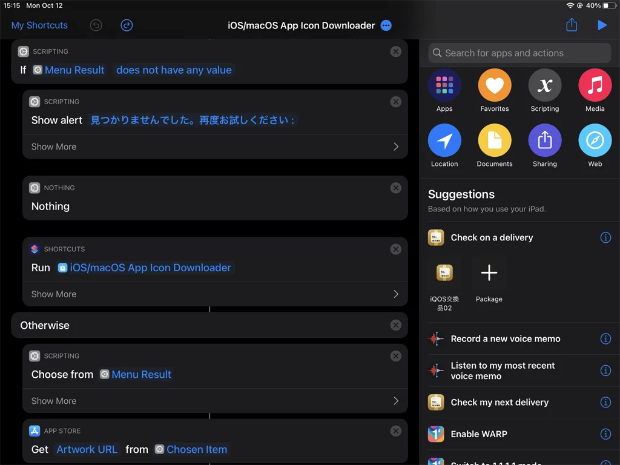
Task: Tap the App Store icon on Get action
Action: tap(35, 431)
